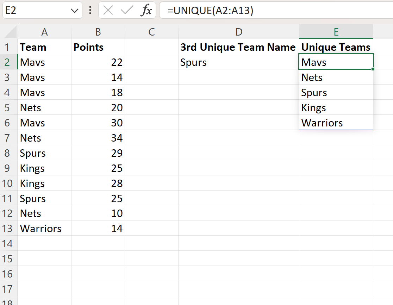
Task: Select the Points header cell
Action: click(x=98, y=47)
